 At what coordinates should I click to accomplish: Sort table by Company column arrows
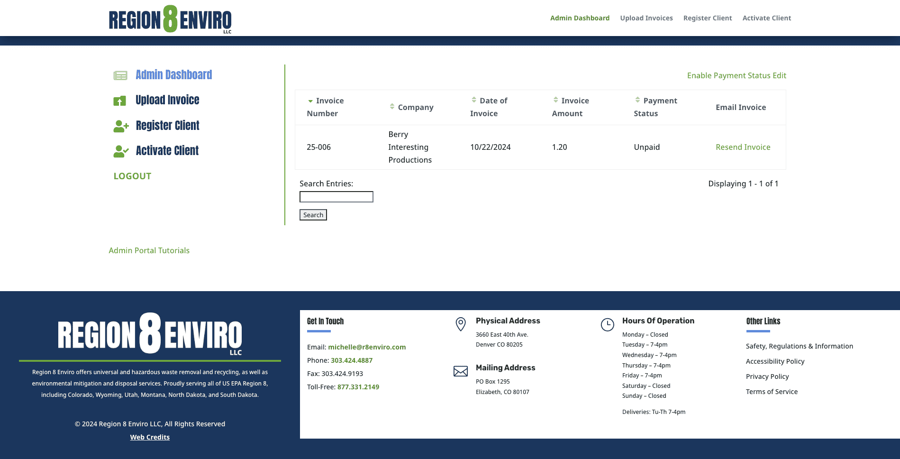(392, 107)
